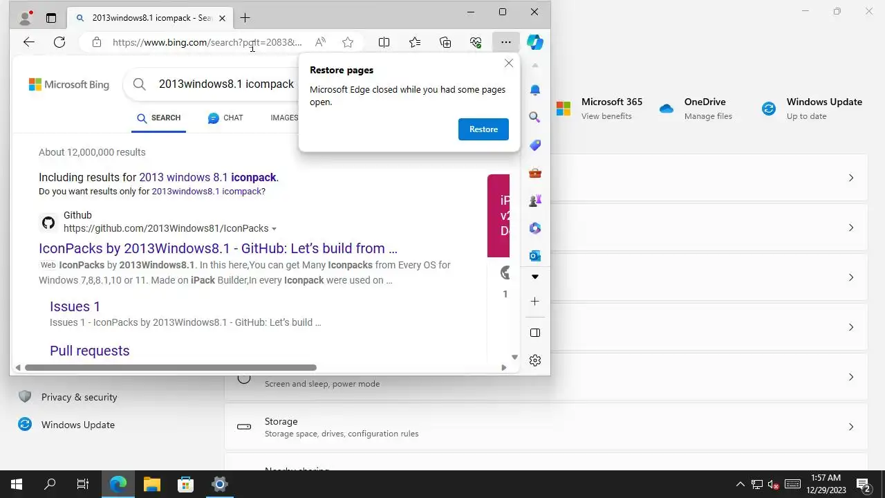Open OneDrive Manage files in Settings
The height and width of the screenshot is (498, 885).
[x=696, y=109]
